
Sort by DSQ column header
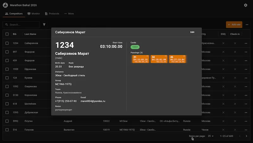point(223,34)
